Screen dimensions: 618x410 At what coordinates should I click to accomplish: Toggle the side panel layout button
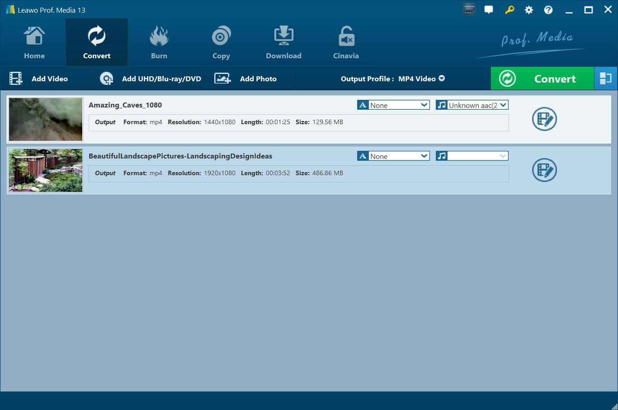click(x=605, y=79)
